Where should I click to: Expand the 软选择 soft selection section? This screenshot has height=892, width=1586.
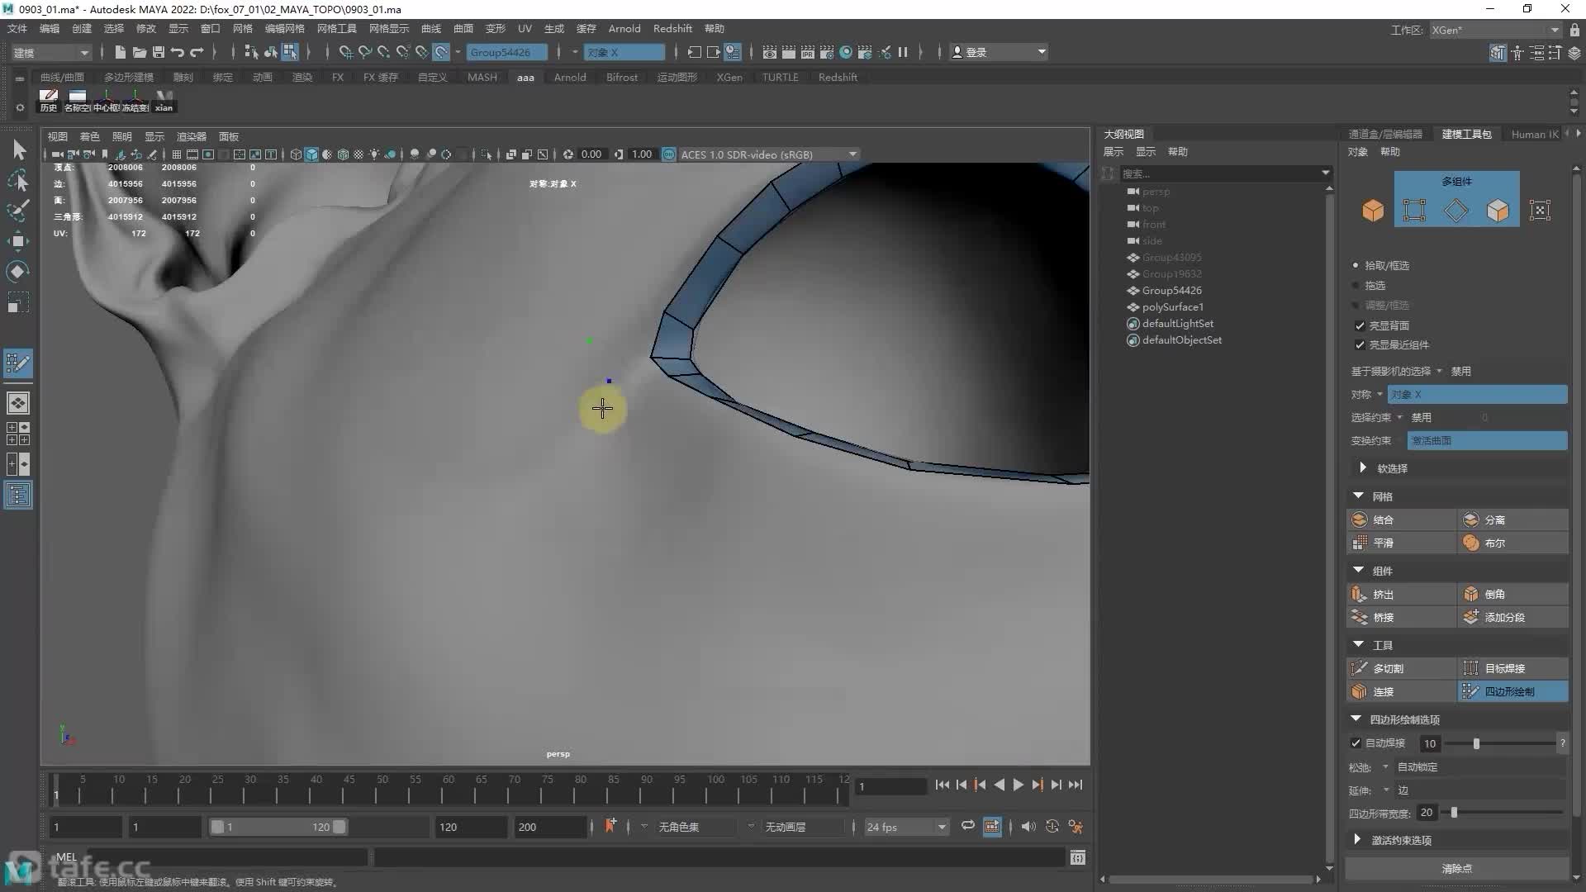[x=1362, y=467]
